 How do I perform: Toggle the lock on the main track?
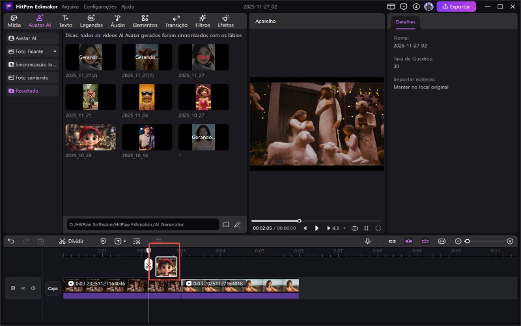(12, 288)
